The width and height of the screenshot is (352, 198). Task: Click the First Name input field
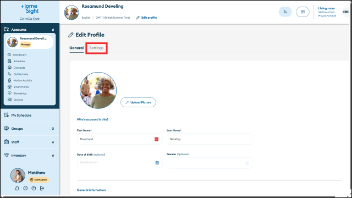(120, 139)
